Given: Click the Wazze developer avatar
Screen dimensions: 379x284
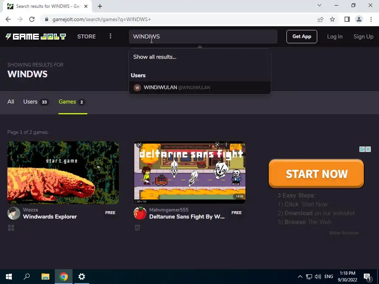Looking at the screenshot, I should (x=14, y=213).
